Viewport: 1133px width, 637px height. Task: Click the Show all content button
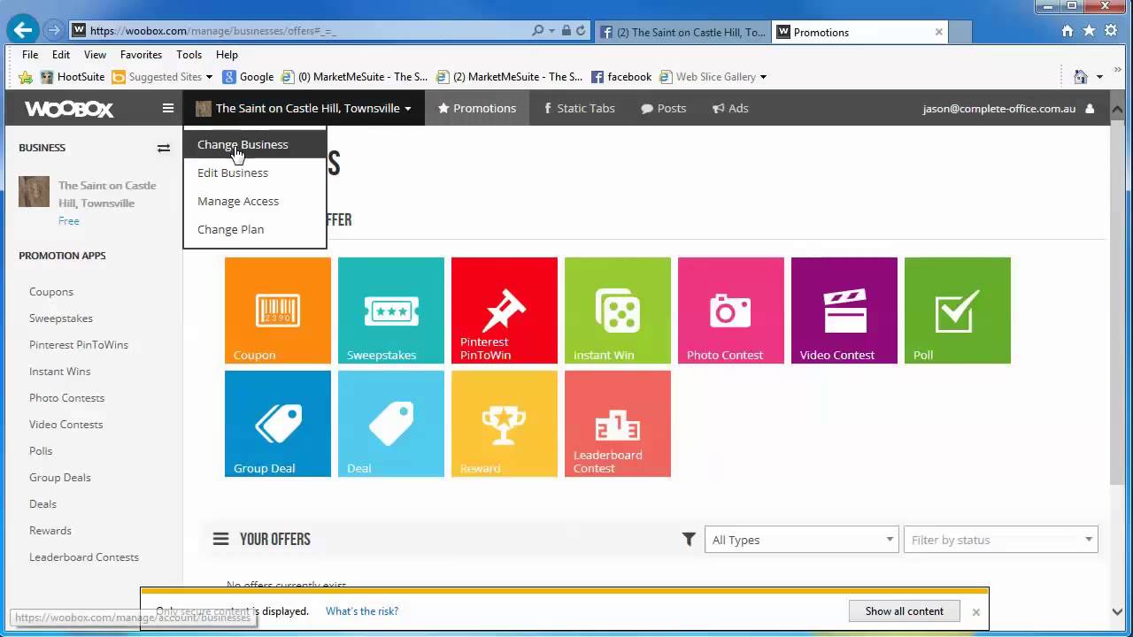click(904, 611)
